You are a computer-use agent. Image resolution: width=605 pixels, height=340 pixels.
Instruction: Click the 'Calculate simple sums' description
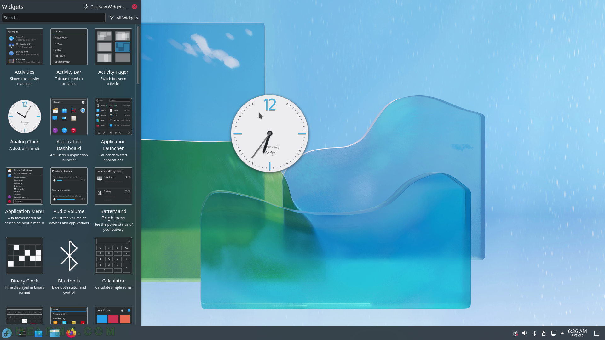click(x=113, y=287)
